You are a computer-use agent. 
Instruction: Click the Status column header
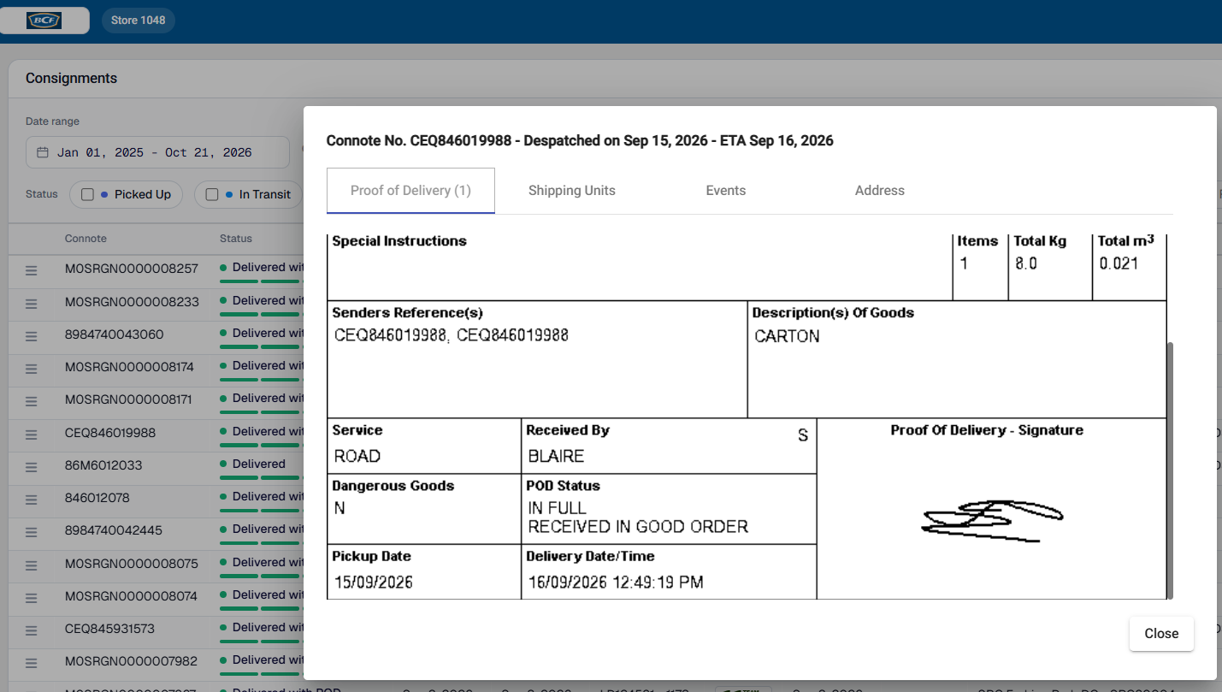[x=236, y=239]
